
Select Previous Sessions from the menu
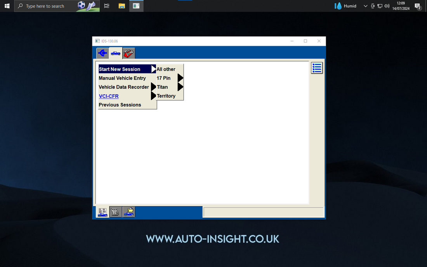(120, 105)
